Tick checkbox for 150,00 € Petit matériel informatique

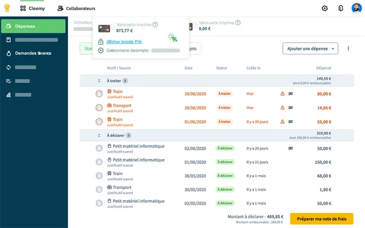(99, 162)
